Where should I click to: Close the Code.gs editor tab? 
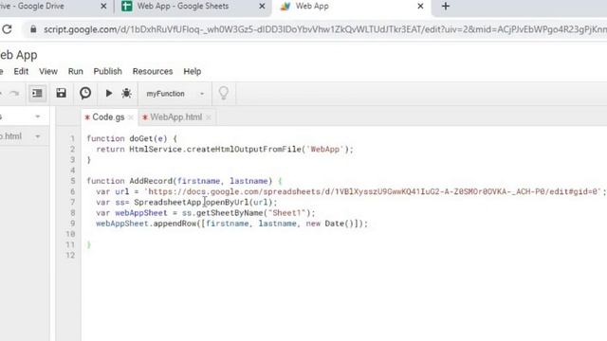click(131, 117)
